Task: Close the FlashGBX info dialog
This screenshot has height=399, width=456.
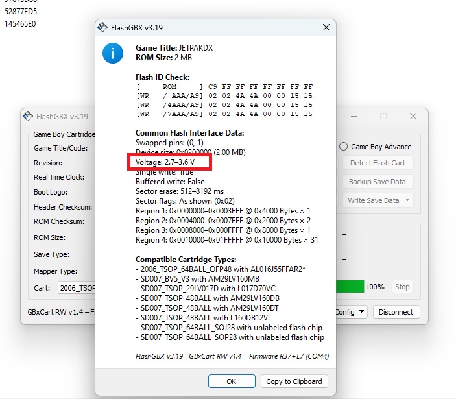Action: tap(326, 27)
